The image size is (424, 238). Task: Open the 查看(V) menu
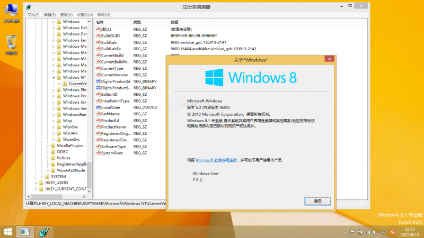click(x=66, y=15)
